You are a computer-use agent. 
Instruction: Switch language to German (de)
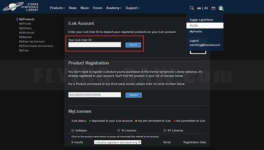coord(206,8)
